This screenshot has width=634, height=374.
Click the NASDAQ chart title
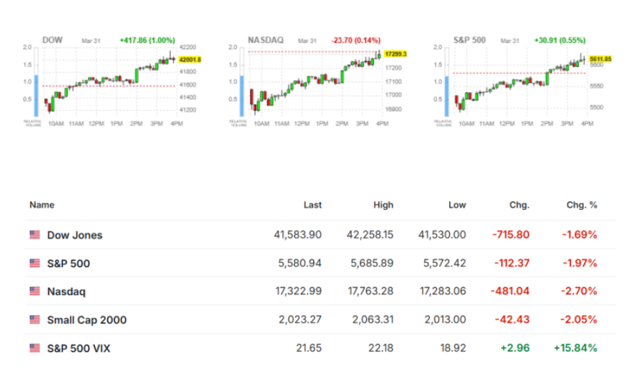(x=266, y=40)
